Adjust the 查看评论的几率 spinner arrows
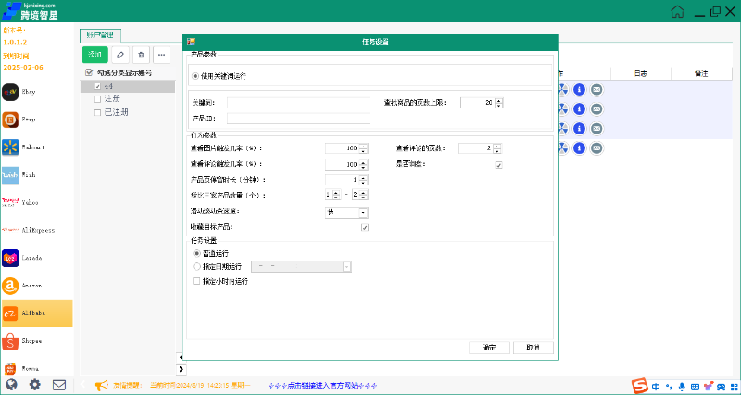Screen dimensions: 741x395 363,165
